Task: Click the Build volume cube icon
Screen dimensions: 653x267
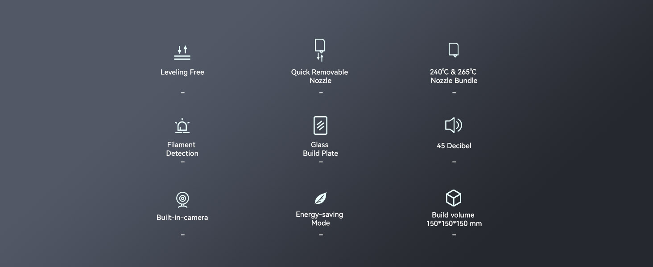Action: tap(454, 198)
